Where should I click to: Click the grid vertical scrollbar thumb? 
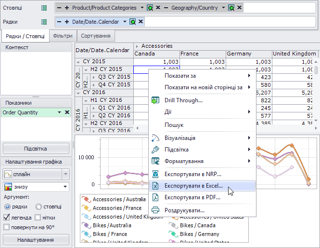pyautogui.click(x=316, y=70)
